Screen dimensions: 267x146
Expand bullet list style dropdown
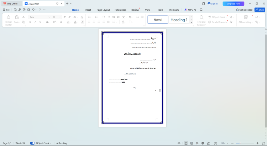(x=92, y=17)
